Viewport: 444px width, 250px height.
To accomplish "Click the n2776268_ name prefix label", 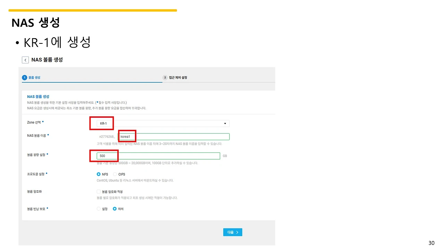I will (107, 137).
